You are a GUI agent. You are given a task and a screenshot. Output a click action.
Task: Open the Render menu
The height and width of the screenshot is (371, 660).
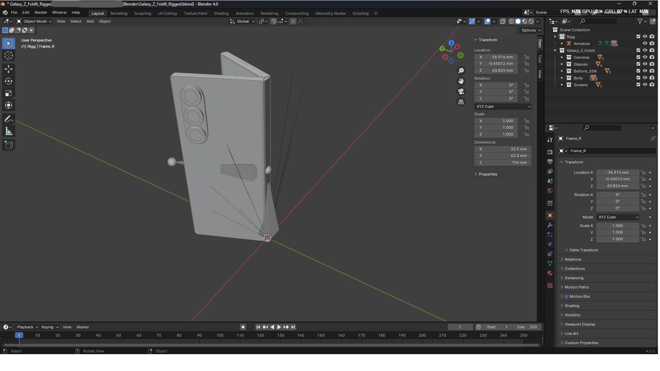coord(41,12)
